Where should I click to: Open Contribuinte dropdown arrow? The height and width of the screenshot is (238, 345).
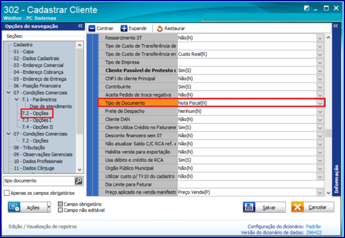pyautogui.click(x=320, y=87)
